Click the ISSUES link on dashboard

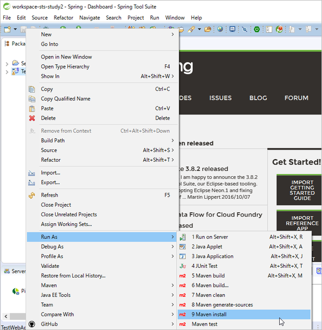point(220,98)
